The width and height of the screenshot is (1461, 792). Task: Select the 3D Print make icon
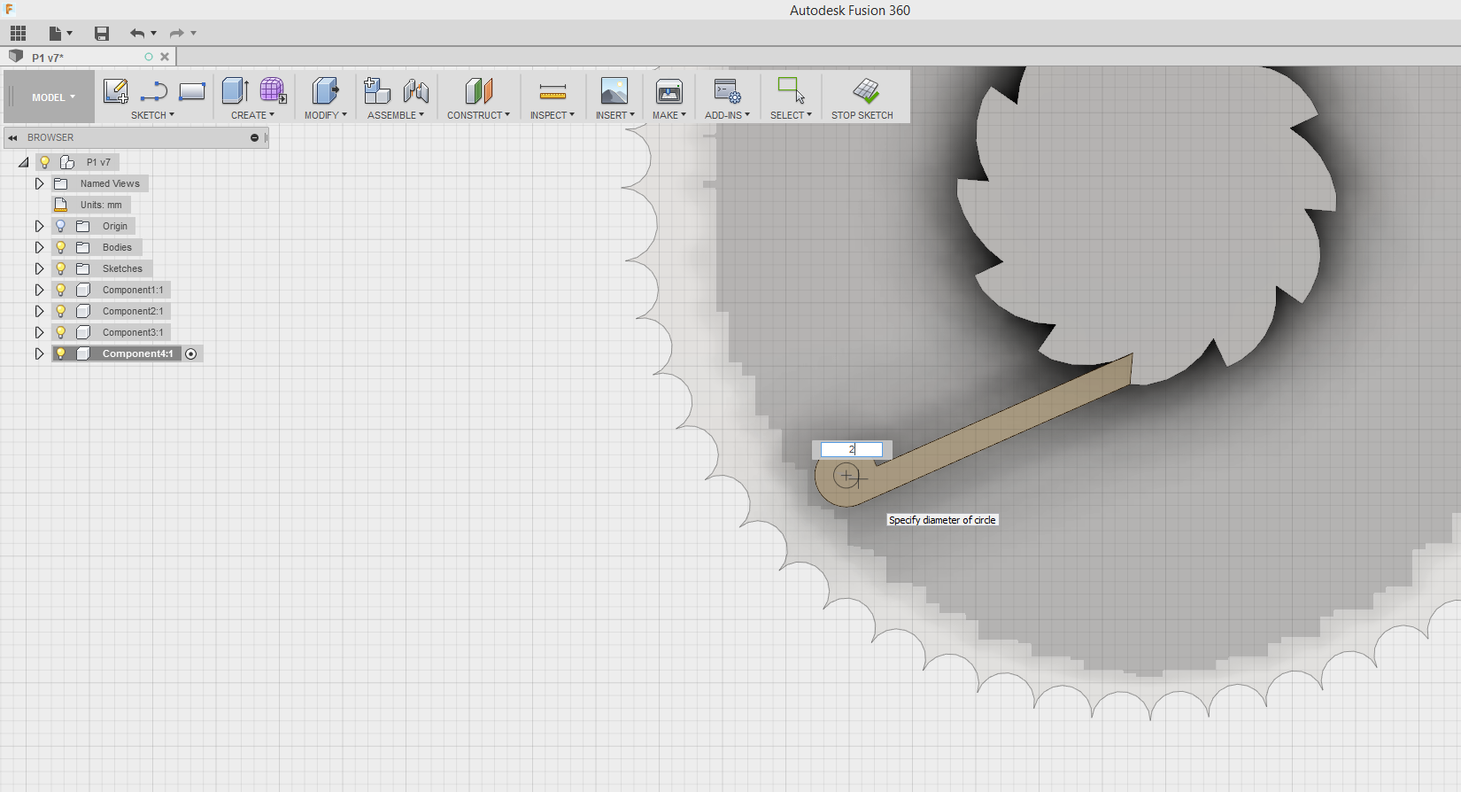click(x=669, y=91)
